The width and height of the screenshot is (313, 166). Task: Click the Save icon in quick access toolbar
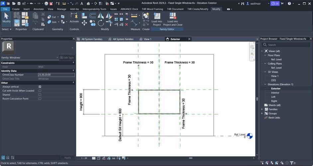tap(19, 4)
